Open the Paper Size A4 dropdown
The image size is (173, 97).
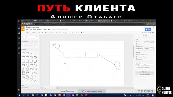tap(145, 65)
